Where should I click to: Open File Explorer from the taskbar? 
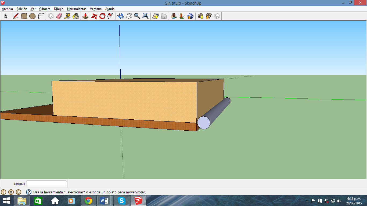coord(22,201)
